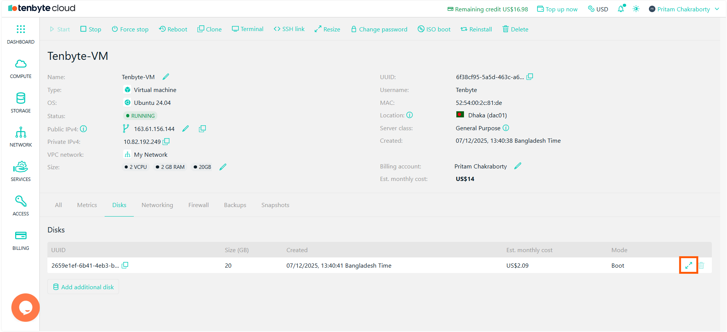Screen dimensions: 727x332
Task: Open the Storage sidebar section
Action: 21,103
